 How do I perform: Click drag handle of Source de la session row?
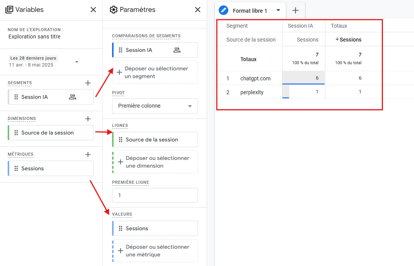[x=120, y=140]
